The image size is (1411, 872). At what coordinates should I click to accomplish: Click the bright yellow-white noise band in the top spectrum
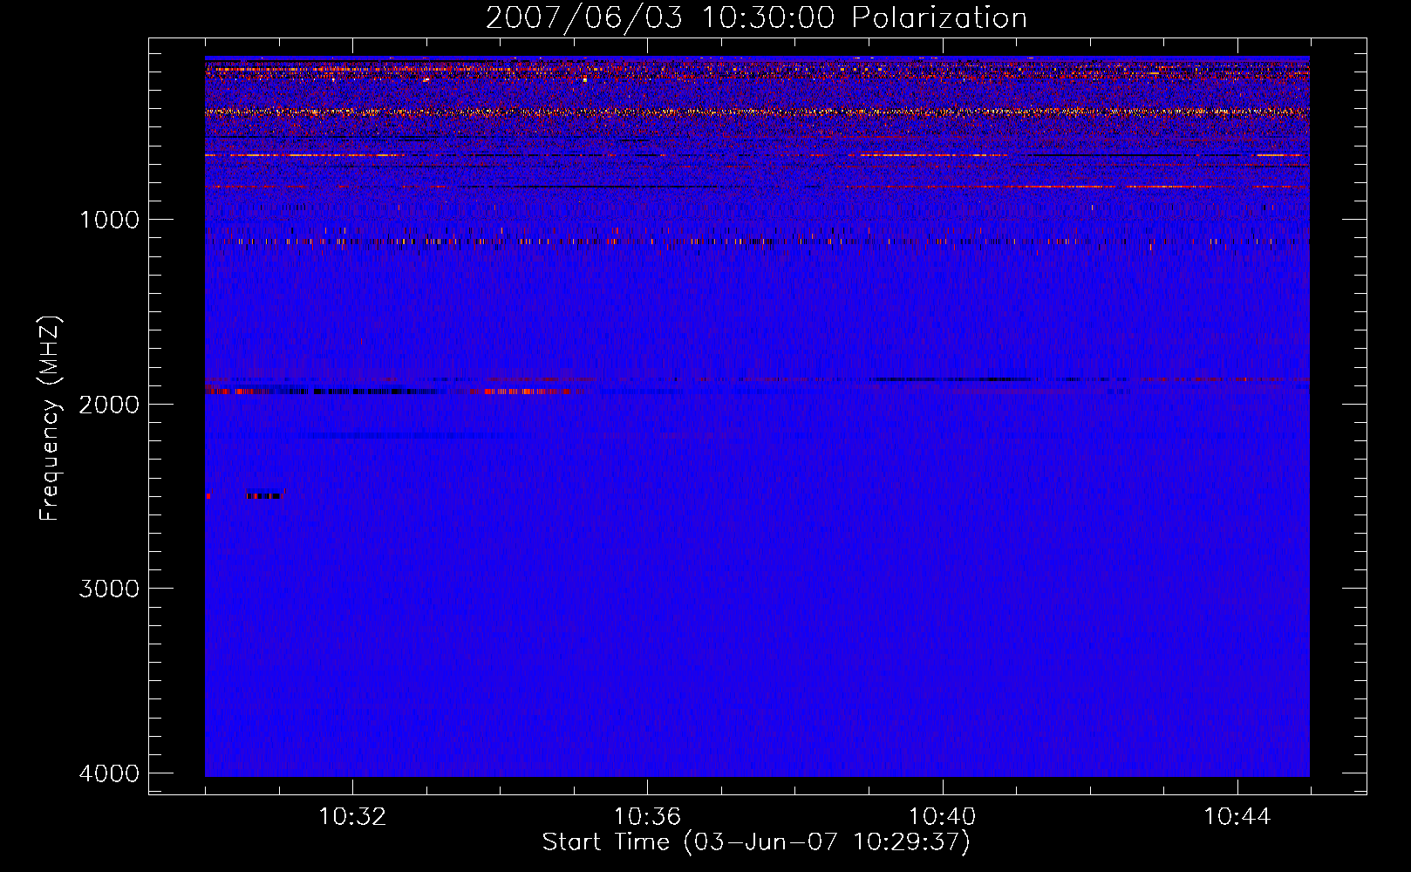(x=757, y=112)
